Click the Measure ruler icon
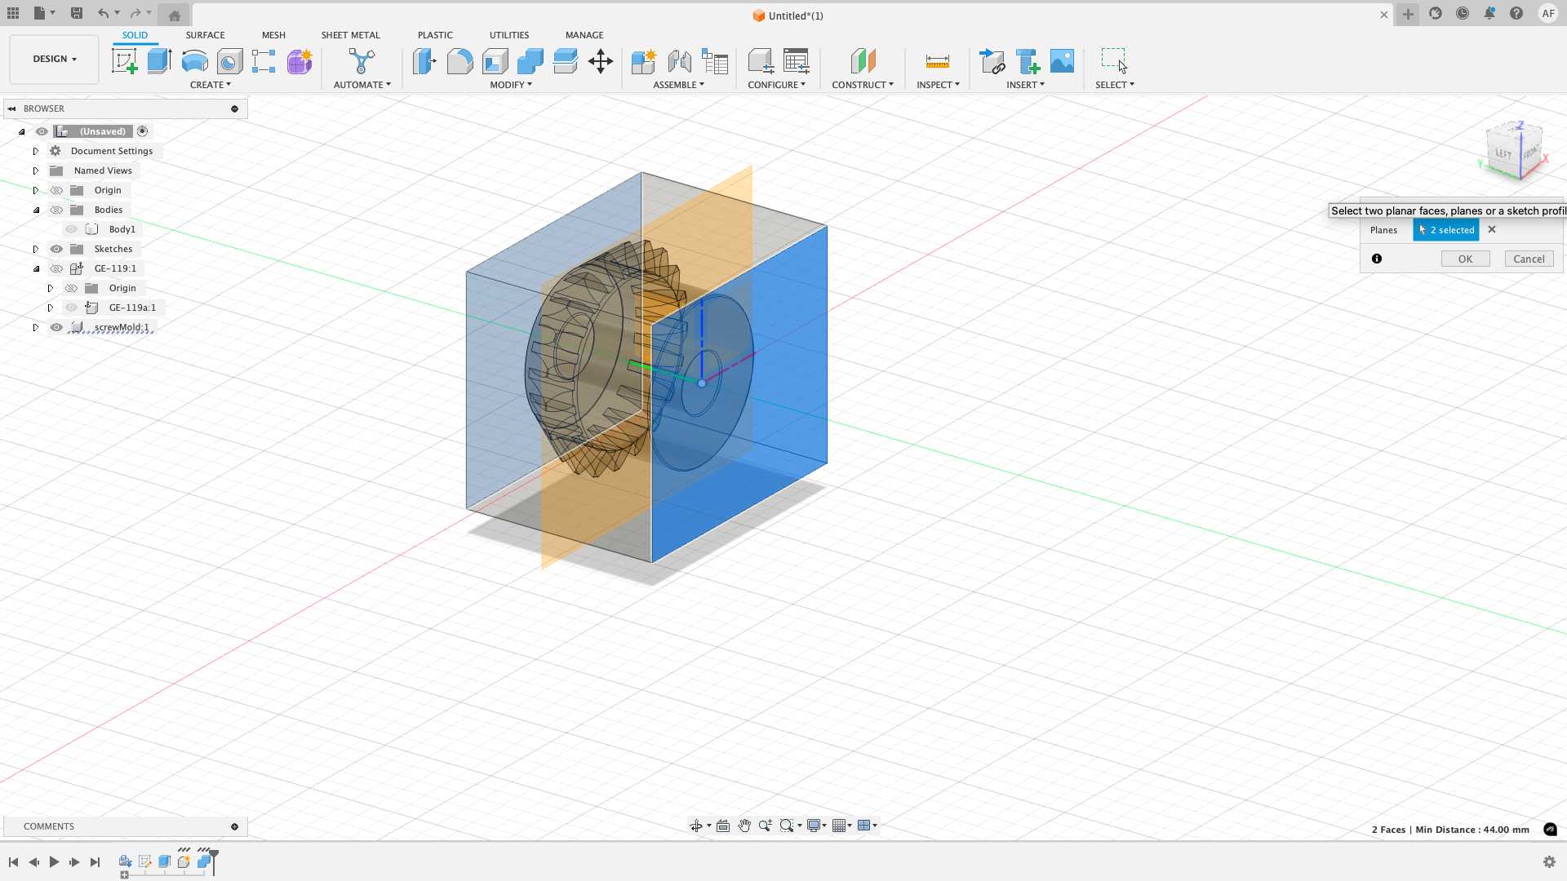 [937, 61]
